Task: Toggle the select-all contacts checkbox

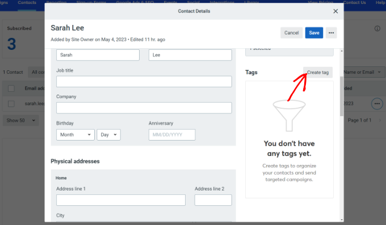Action: tap(11, 88)
